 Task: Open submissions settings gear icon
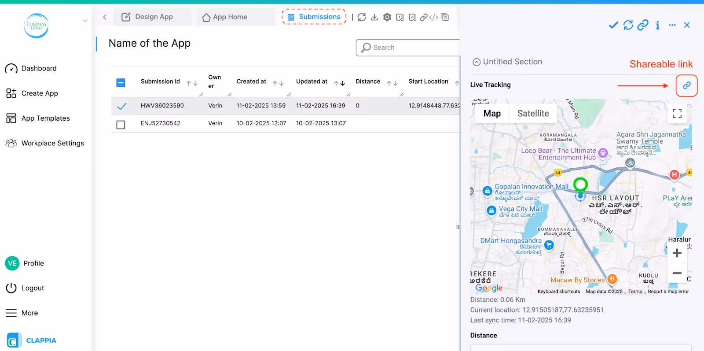tap(387, 17)
